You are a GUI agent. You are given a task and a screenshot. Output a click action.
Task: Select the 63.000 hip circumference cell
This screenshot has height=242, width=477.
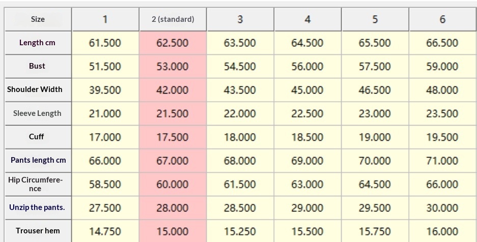tap(307, 184)
